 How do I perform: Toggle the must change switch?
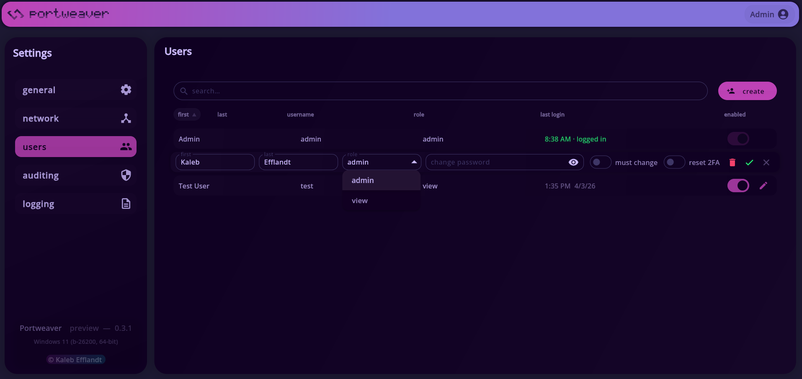601,162
